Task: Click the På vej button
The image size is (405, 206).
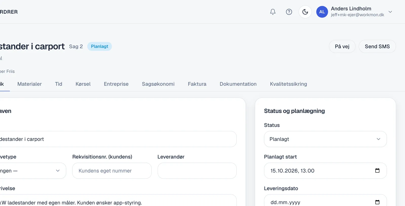Action: pyautogui.click(x=342, y=47)
